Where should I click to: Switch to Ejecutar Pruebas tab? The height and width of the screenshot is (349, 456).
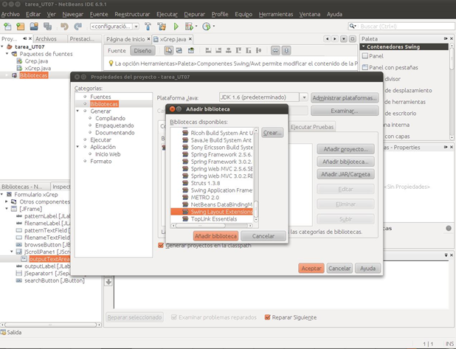[312, 127]
